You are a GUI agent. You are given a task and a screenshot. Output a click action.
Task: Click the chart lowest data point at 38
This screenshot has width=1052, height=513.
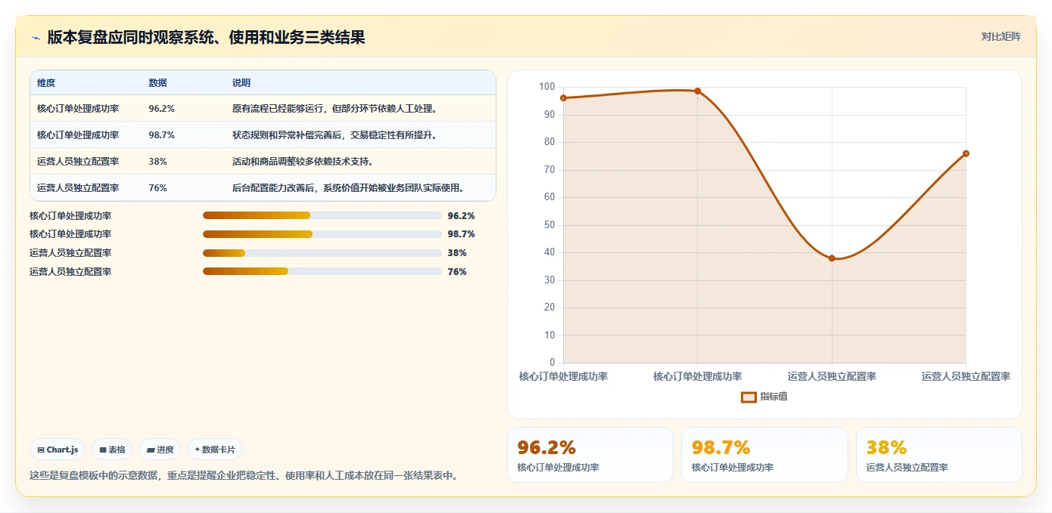pyautogui.click(x=832, y=258)
